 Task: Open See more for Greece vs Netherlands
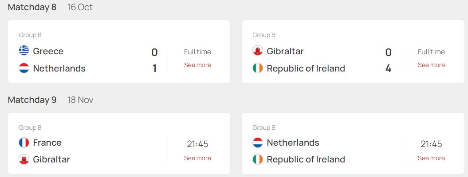point(197,65)
